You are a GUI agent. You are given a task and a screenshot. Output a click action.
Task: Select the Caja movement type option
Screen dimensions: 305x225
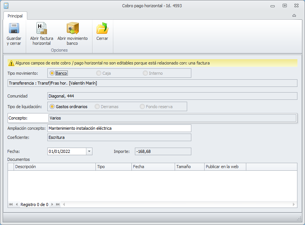(x=99, y=73)
